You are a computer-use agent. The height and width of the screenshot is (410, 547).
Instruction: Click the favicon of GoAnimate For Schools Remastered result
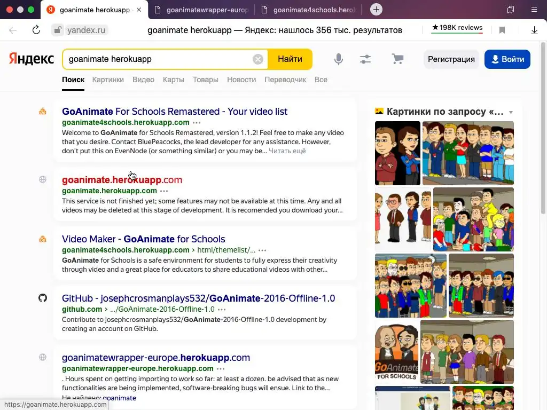pos(43,112)
